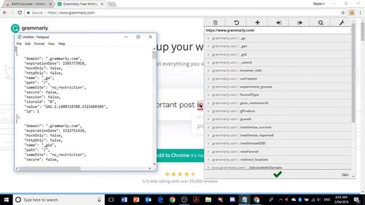Click the Notepad horizontal scrollbar thumb
The width and height of the screenshot is (365, 205).
[x=50, y=169]
